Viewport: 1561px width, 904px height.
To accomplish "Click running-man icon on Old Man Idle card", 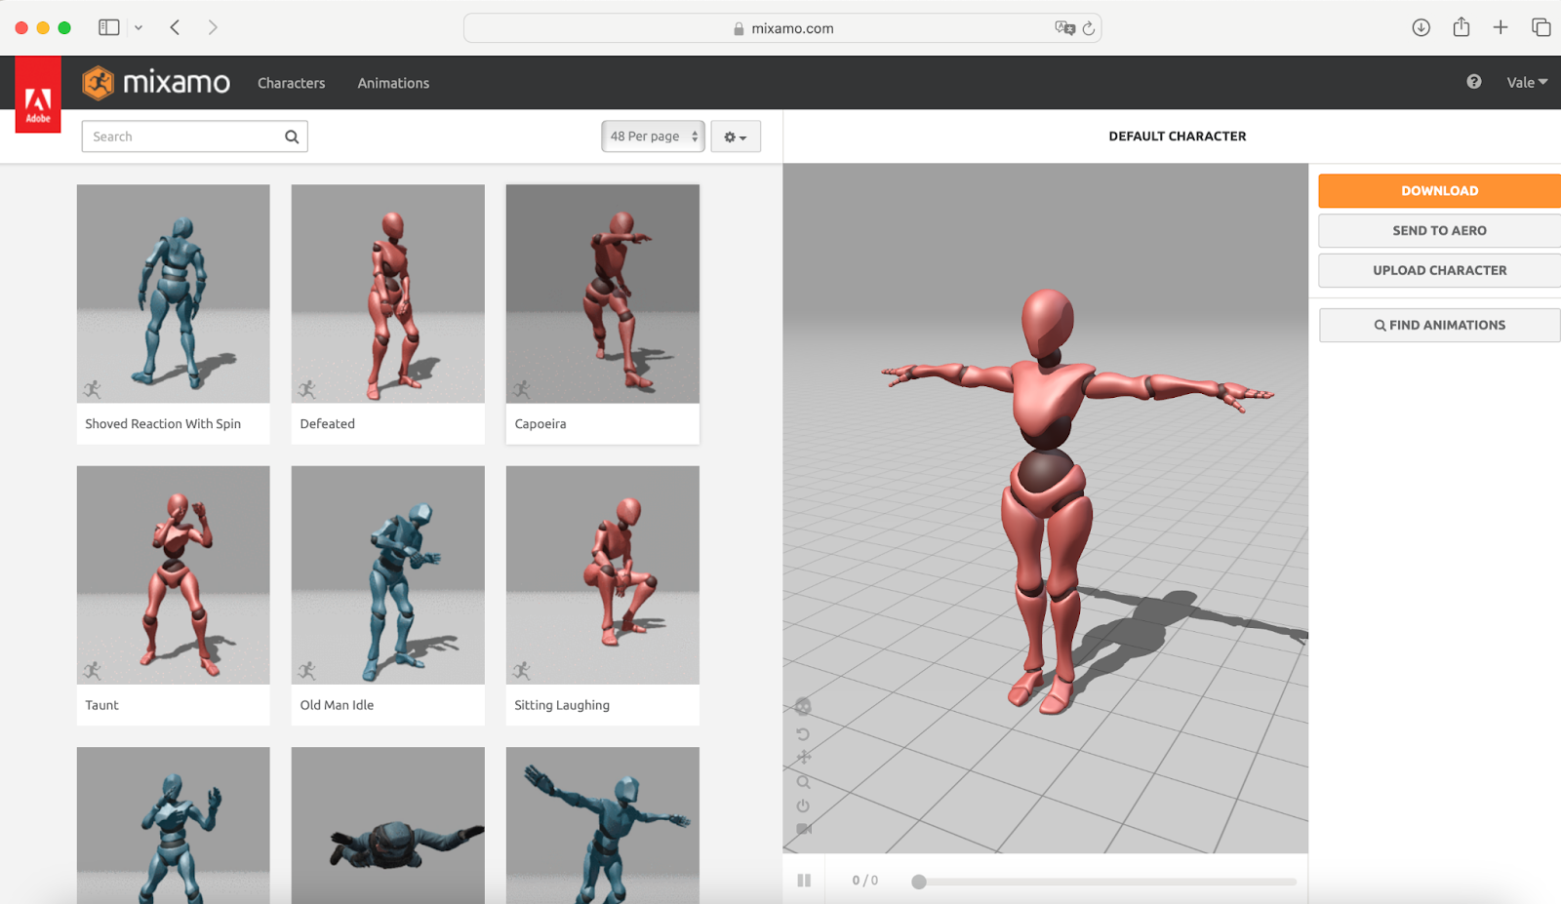I will (x=306, y=671).
